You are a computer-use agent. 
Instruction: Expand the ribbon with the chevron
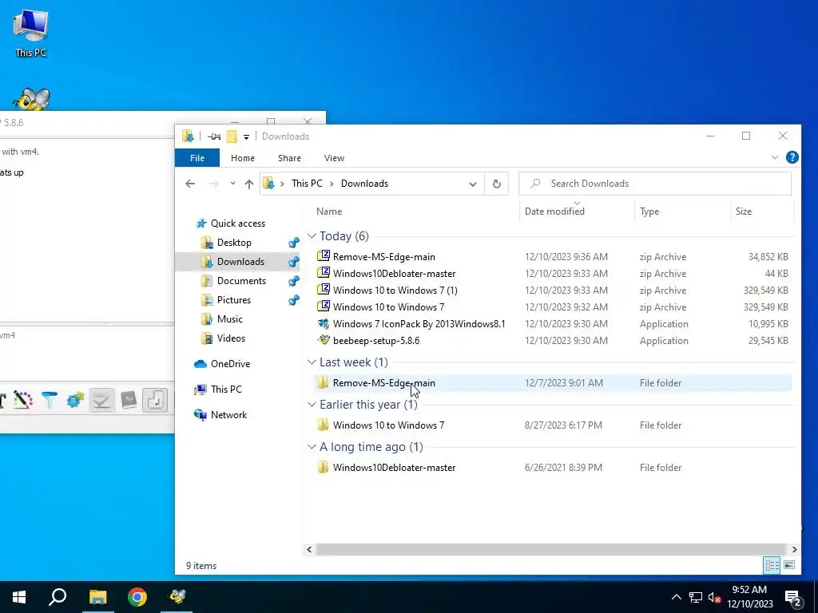point(775,157)
